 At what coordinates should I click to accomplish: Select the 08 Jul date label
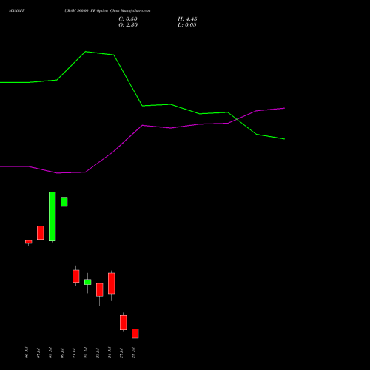(50, 352)
